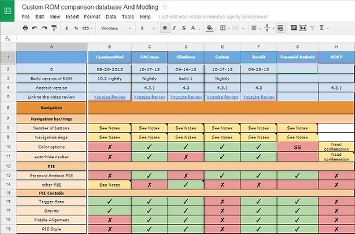Insert a chart icon

[x=302, y=28]
